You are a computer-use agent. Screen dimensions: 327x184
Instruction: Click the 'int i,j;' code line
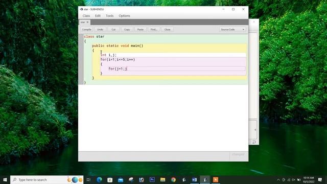click(108, 55)
